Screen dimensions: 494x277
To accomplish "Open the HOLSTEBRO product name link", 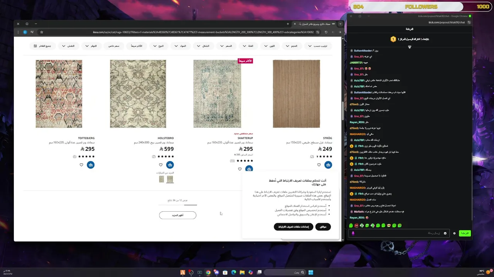I will pos(166,138).
